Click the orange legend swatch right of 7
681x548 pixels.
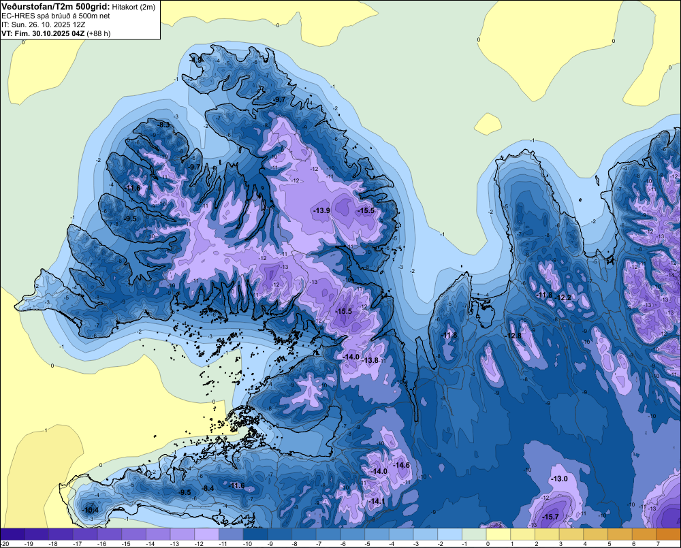(669, 534)
